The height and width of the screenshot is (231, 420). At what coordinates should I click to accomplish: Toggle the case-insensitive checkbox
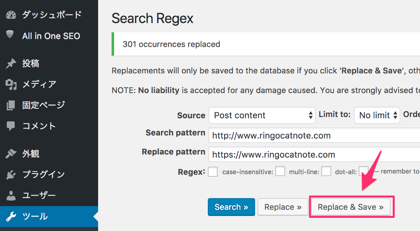click(x=280, y=171)
